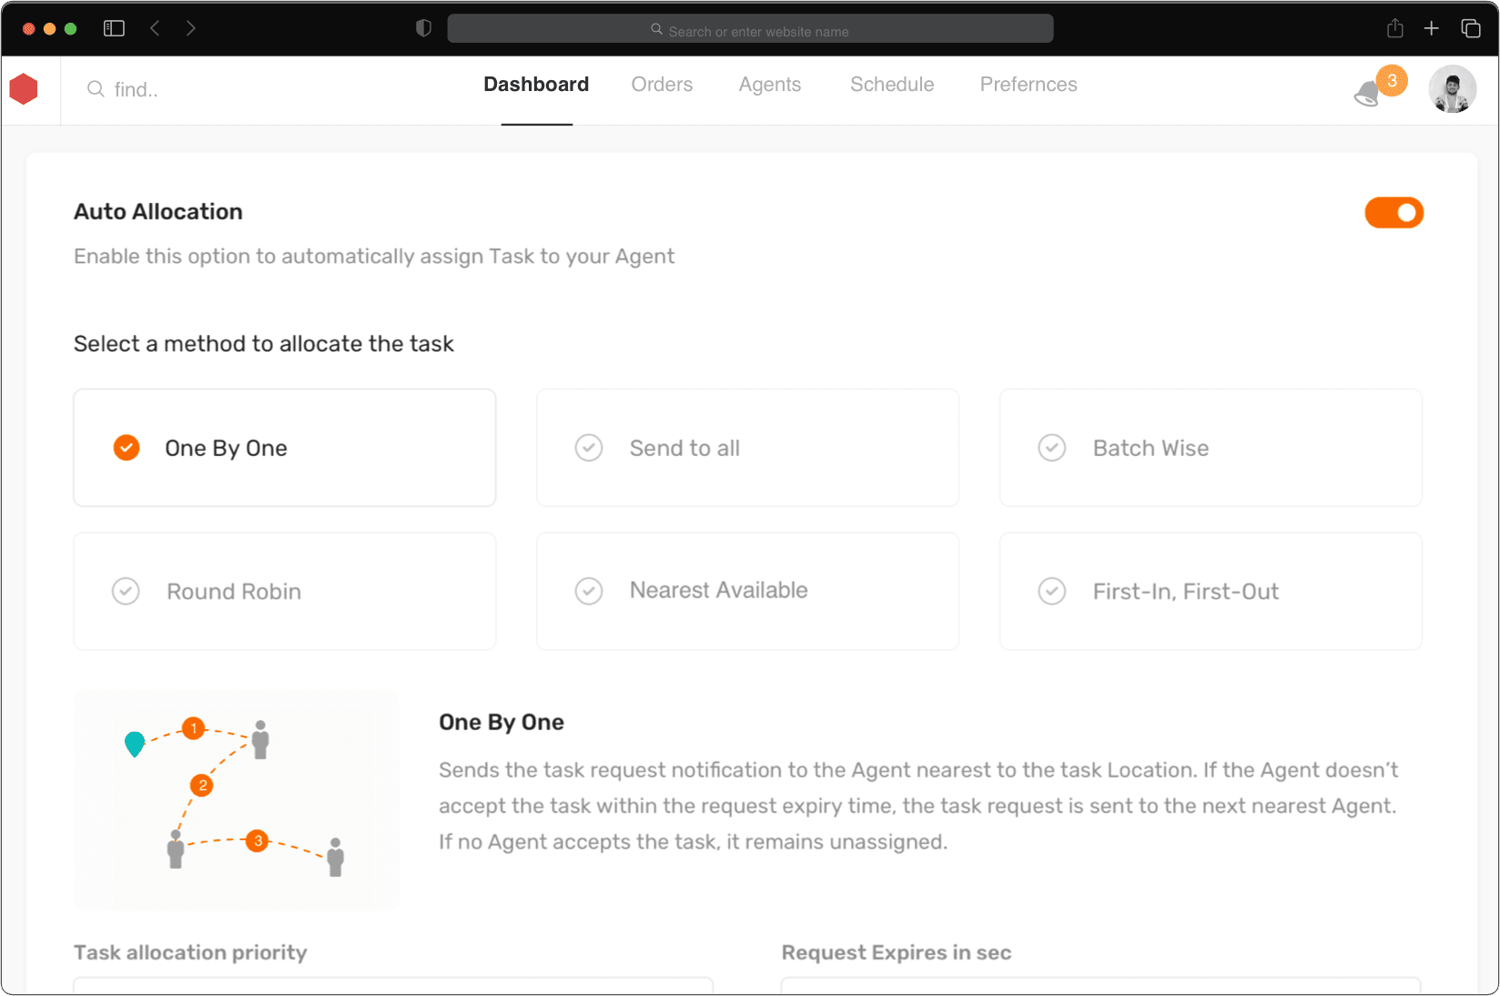Open the Safari share icon
The width and height of the screenshot is (1500, 996).
1394,28
